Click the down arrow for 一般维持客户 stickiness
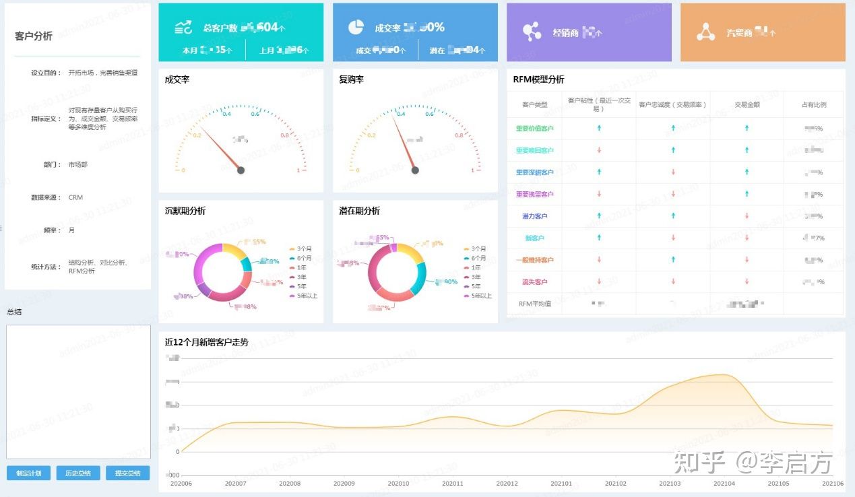This screenshot has height=497, width=855. [598, 259]
